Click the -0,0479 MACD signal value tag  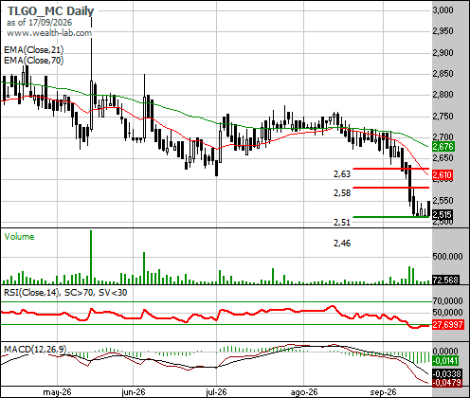click(x=446, y=383)
